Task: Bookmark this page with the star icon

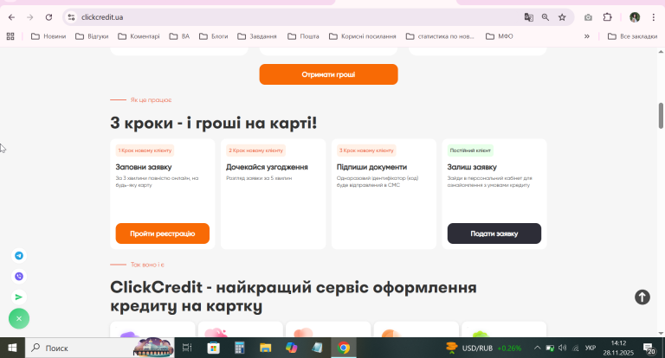Action: [x=562, y=17]
